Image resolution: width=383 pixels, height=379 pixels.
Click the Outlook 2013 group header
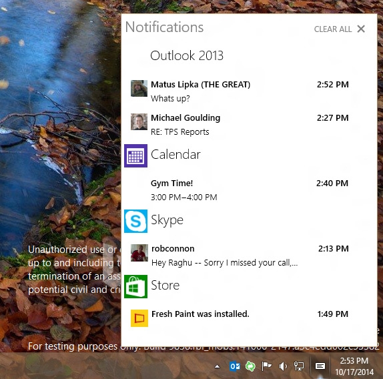[x=187, y=55]
